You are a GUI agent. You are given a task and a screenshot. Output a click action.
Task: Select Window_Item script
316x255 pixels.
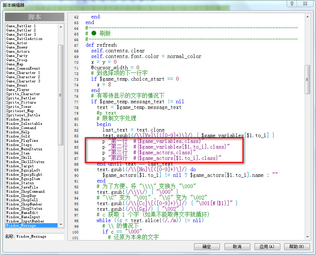18,153
